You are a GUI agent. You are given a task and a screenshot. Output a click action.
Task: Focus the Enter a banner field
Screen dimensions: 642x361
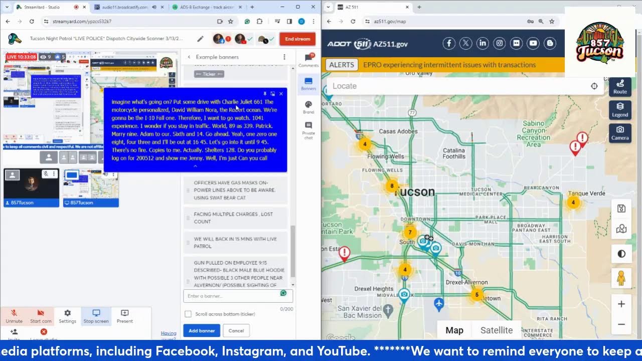click(238, 296)
